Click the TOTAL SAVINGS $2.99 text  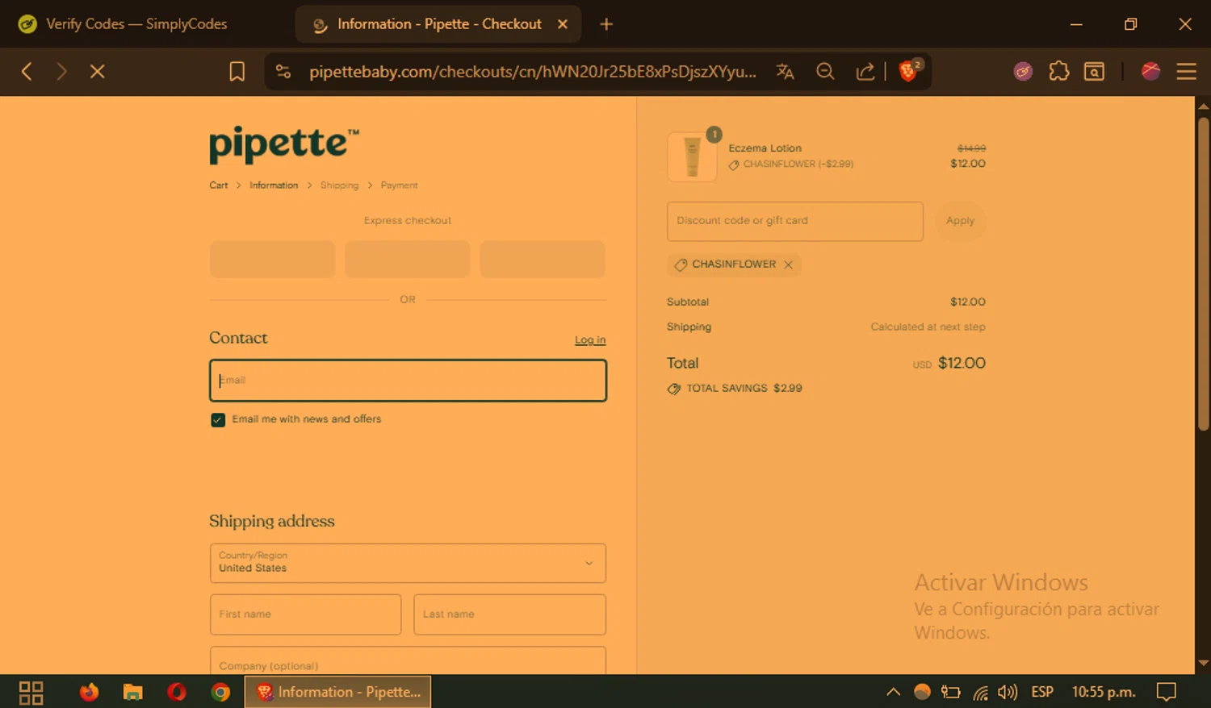coord(744,389)
